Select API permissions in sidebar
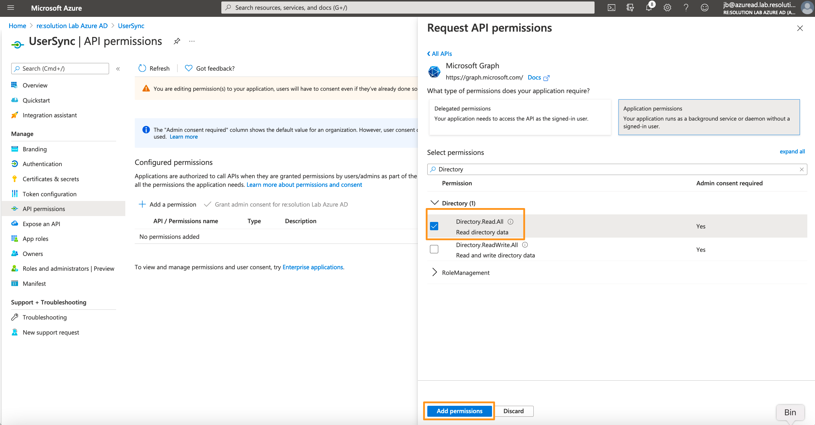Screen dimensions: 815x425 pos(63,209)
